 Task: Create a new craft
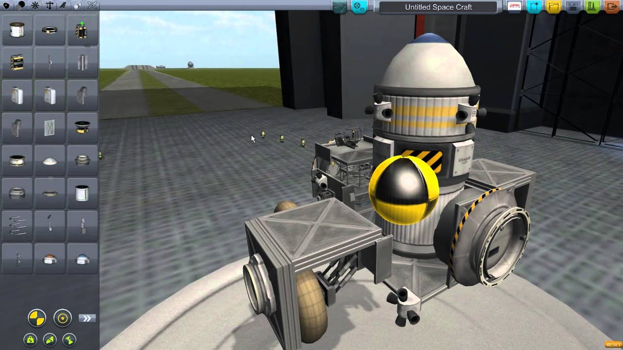[x=534, y=7]
